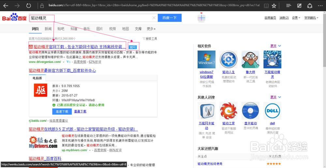Click the 普通下载 link
This screenshot has width=326, height=168.
click(x=80, y=111)
